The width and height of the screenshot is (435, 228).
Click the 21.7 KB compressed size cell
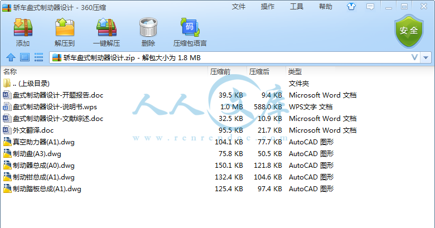click(x=270, y=130)
